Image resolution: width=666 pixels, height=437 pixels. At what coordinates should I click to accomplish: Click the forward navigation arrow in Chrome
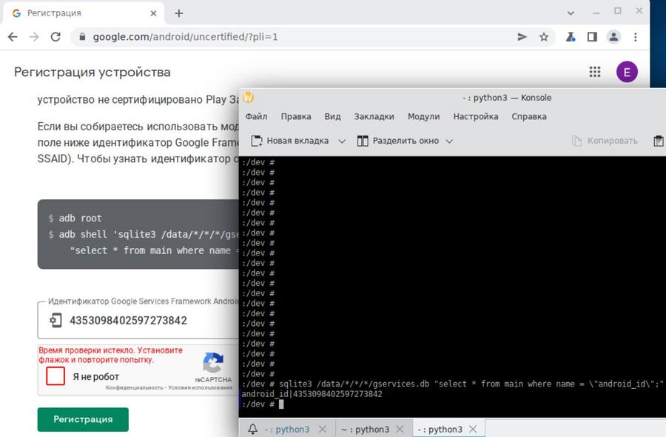34,37
